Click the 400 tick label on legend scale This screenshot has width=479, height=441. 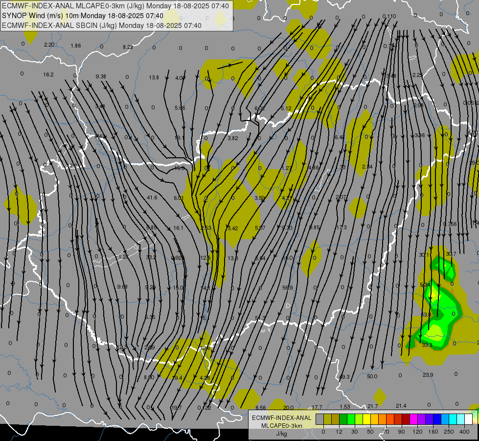point(464,432)
